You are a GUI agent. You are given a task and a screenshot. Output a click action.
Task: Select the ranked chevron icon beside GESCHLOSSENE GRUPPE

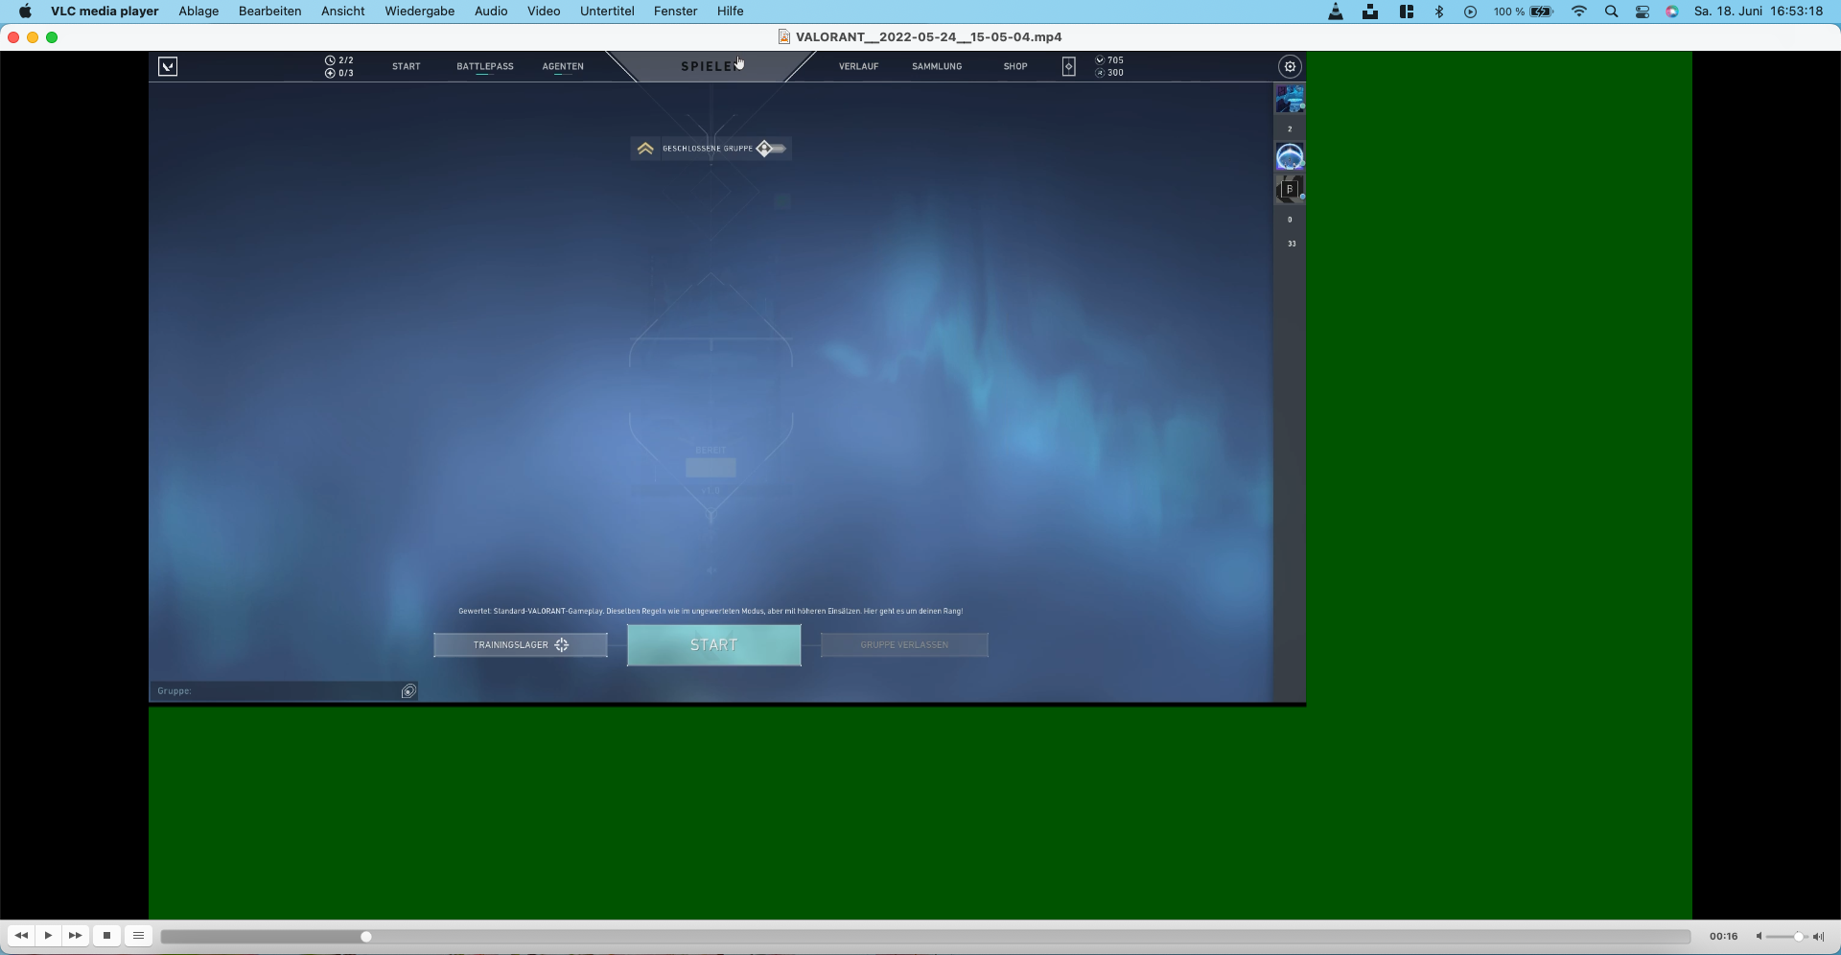pyautogui.click(x=645, y=149)
